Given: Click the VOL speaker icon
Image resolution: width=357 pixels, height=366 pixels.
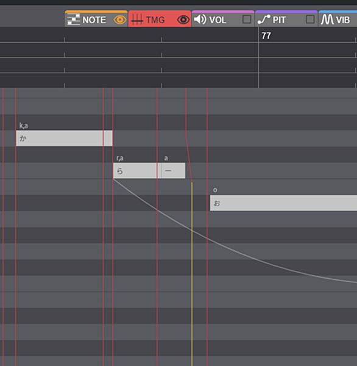Looking at the screenshot, I should (x=200, y=20).
